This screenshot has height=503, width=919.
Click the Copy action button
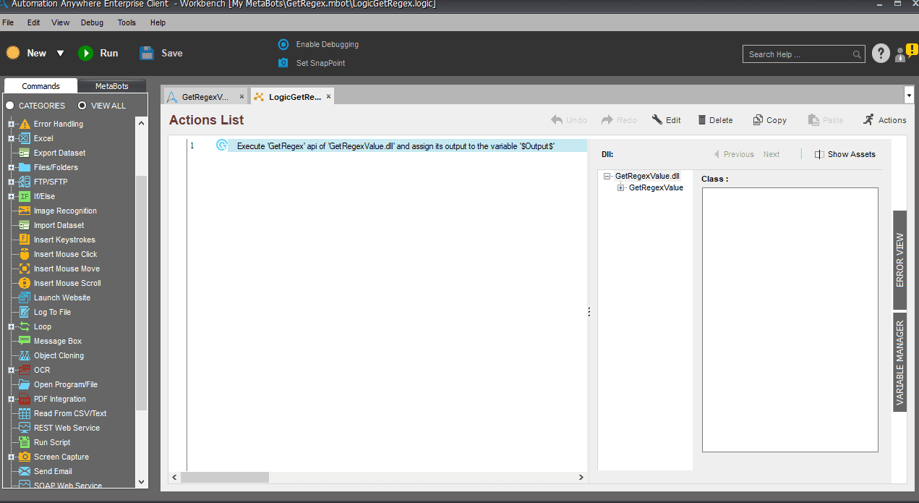(x=769, y=120)
